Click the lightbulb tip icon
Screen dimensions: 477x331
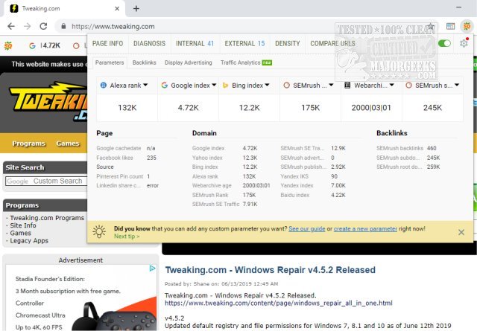99,232
